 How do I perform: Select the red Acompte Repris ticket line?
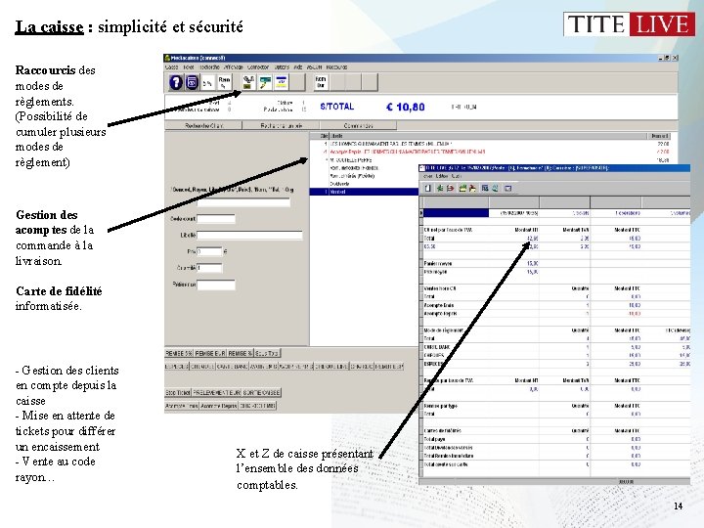(492, 152)
